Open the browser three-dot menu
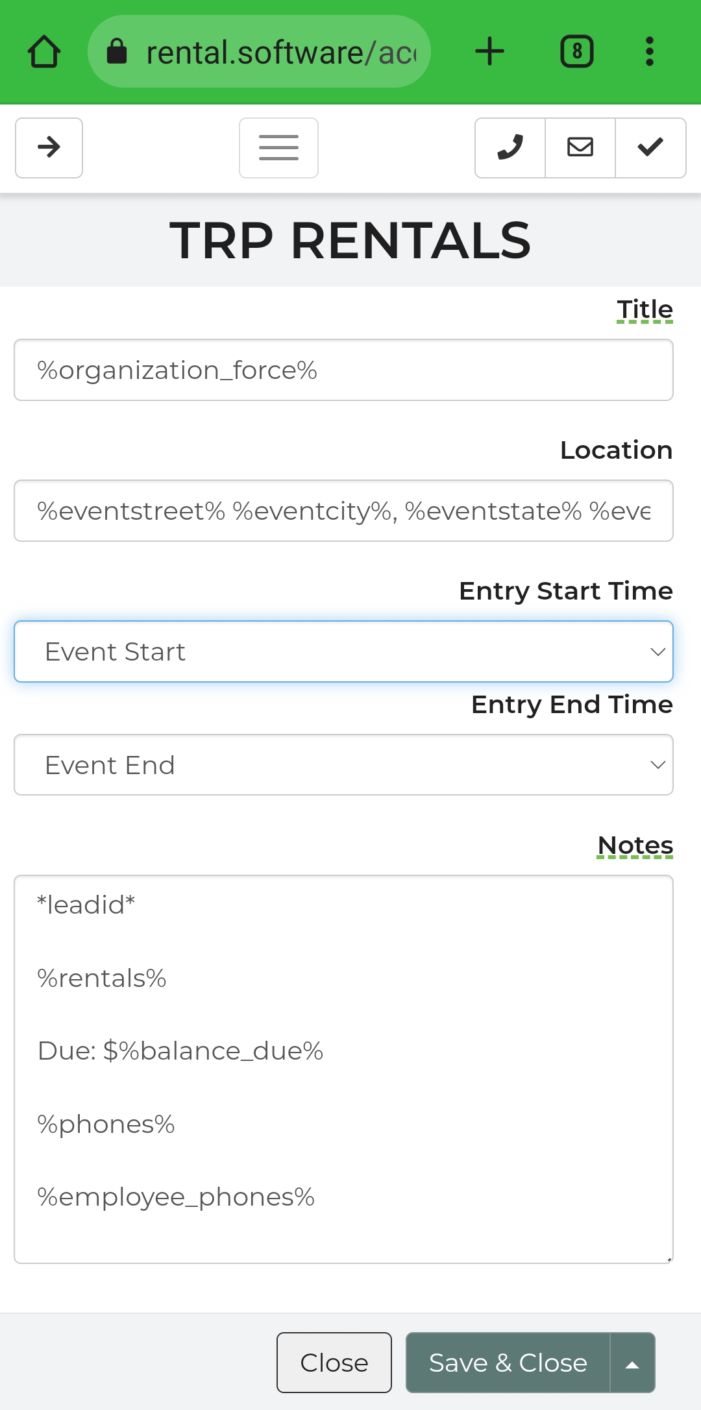Screen dimensions: 701x1410 point(649,52)
